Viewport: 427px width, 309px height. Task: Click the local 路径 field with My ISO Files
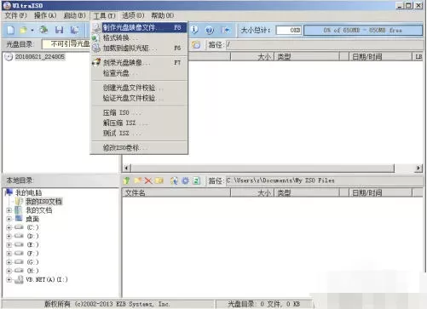click(x=325, y=180)
